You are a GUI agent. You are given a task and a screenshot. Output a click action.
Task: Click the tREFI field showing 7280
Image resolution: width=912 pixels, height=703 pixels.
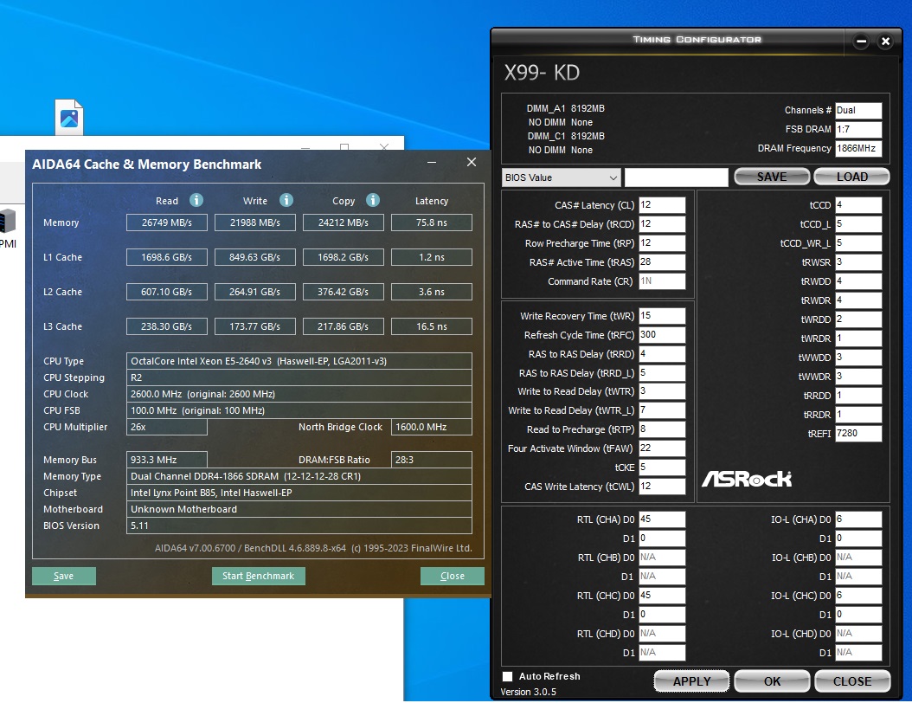tap(858, 433)
